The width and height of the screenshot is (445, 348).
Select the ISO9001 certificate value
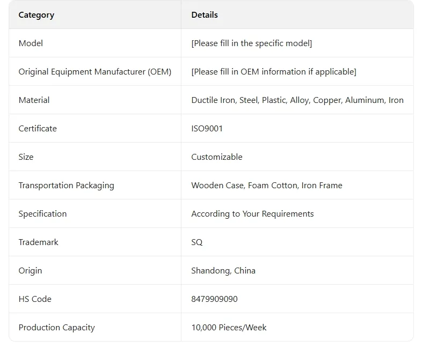click(207, 129)
